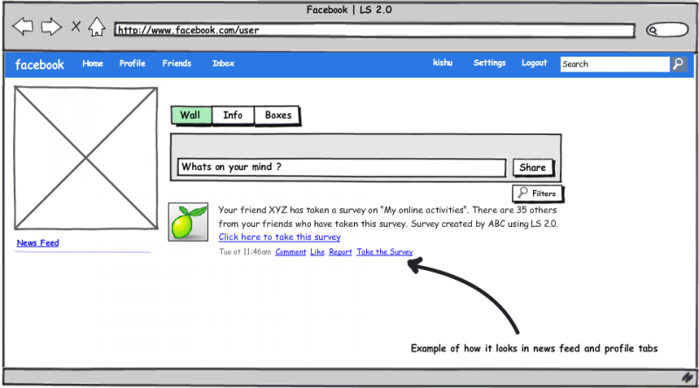Go to browser home icon
The width and height of the screenshot is (699, 388).
pyautogui.click(x=97, y=27)
